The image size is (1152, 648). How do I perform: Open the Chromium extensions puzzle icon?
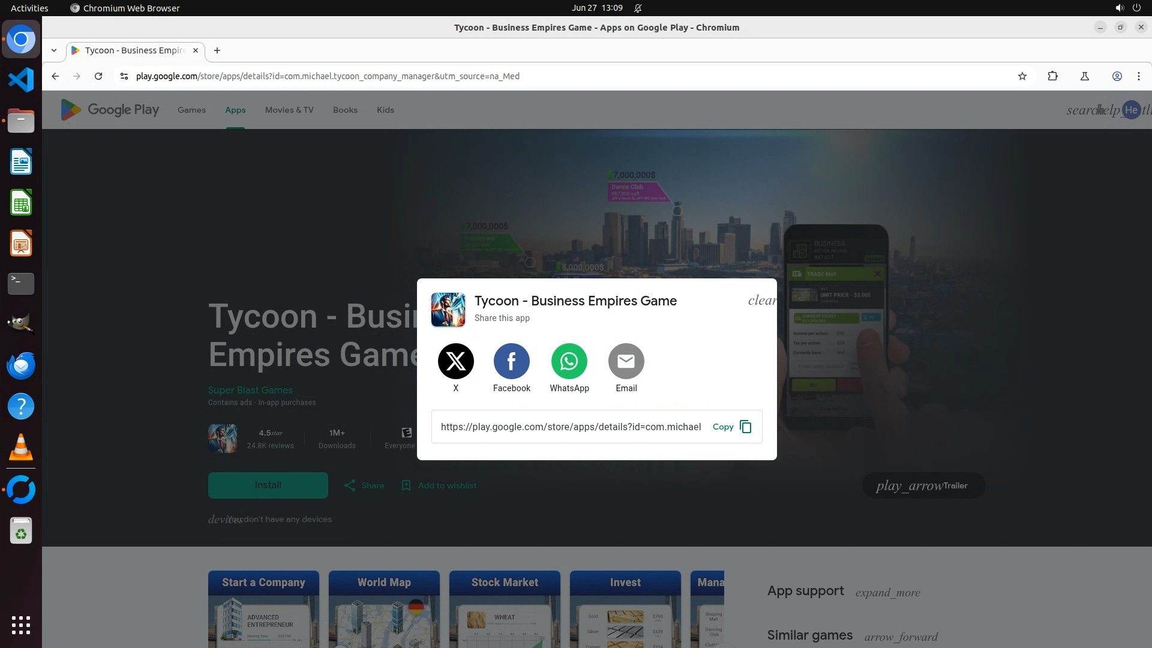pyautogui.click(x=1052, y=76)
